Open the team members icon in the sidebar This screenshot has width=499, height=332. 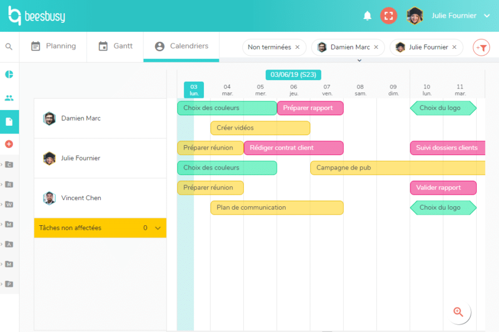tap(9, 98)
